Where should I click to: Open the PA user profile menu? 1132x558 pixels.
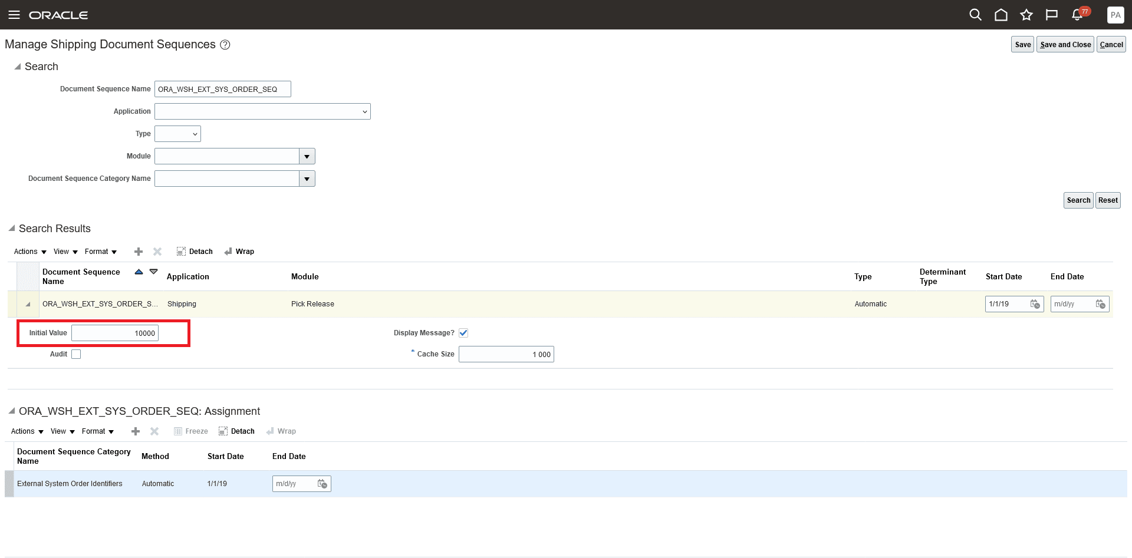(1115, 15)
